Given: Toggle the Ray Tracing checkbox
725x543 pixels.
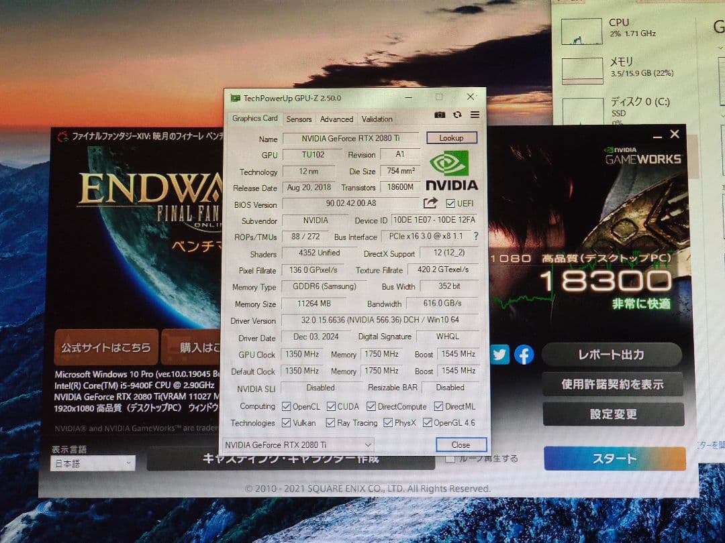Looking at the screenshot, I should 330,422.
